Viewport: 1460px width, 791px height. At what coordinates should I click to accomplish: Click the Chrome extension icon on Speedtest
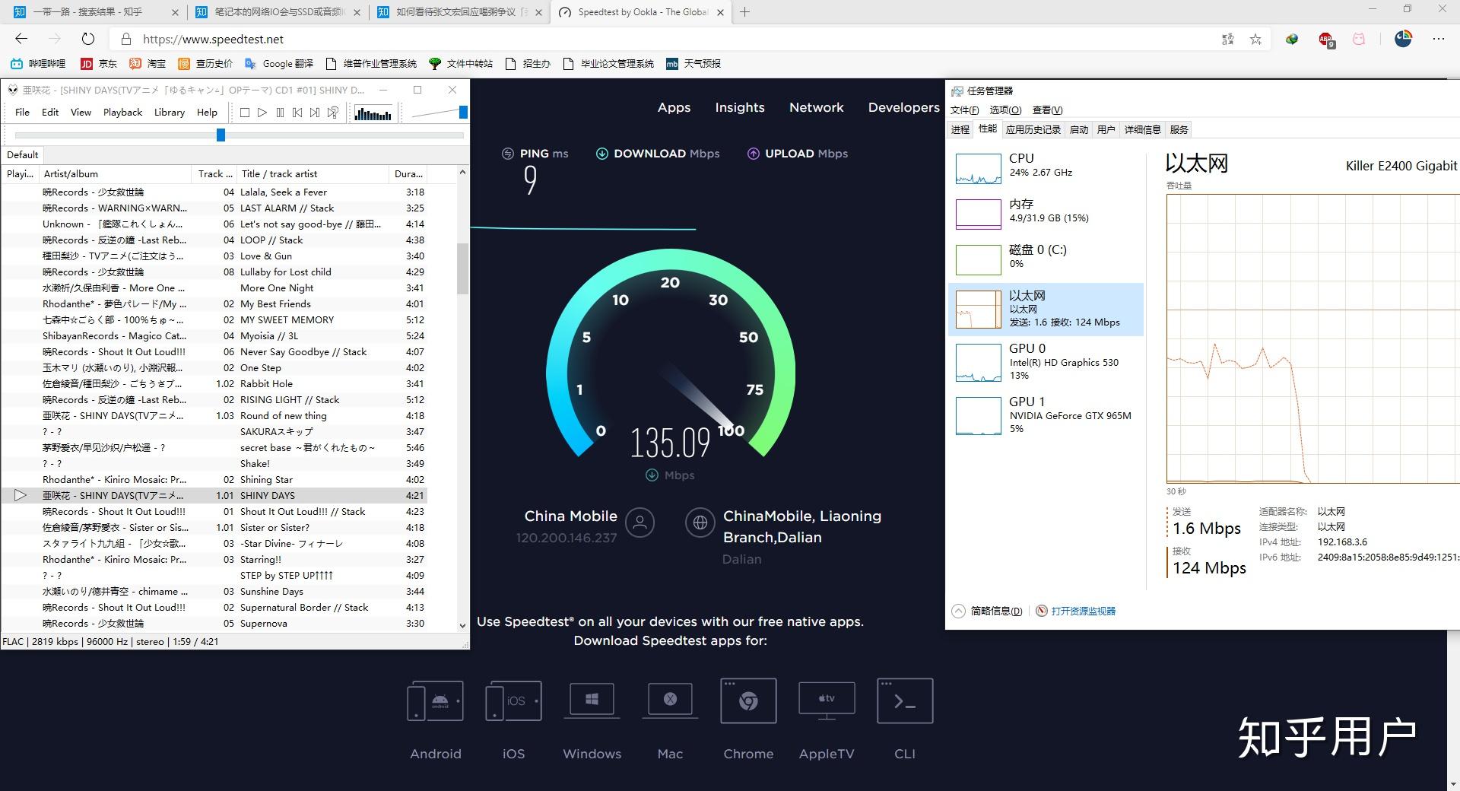coord(748,700)
